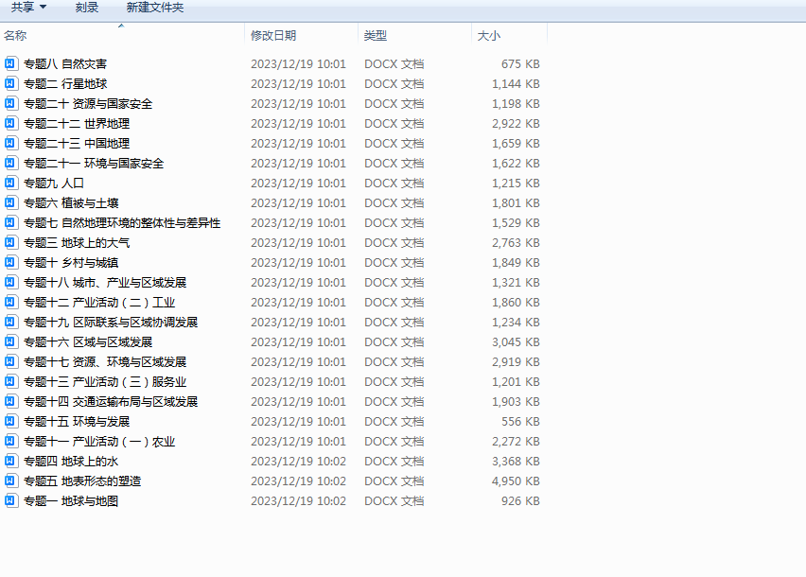Select file name 专题二十二 世界地理

[x=77, y=123]
